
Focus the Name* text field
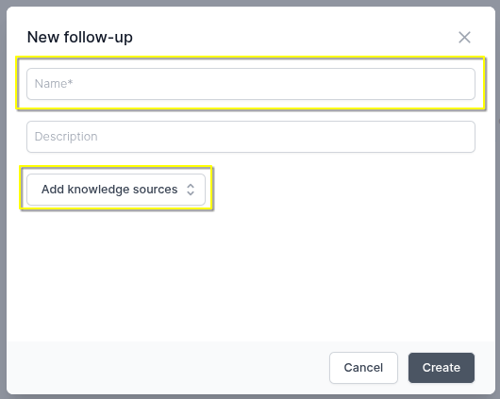point(251,84)
